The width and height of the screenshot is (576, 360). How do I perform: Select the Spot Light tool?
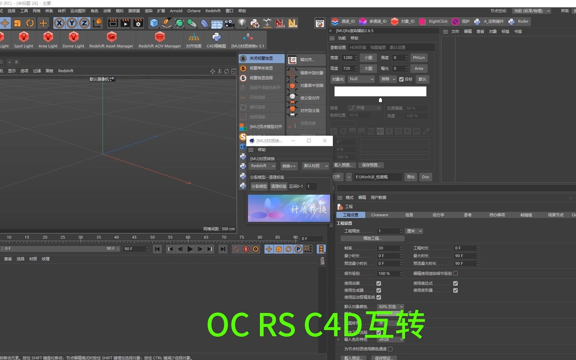point(23,39)
